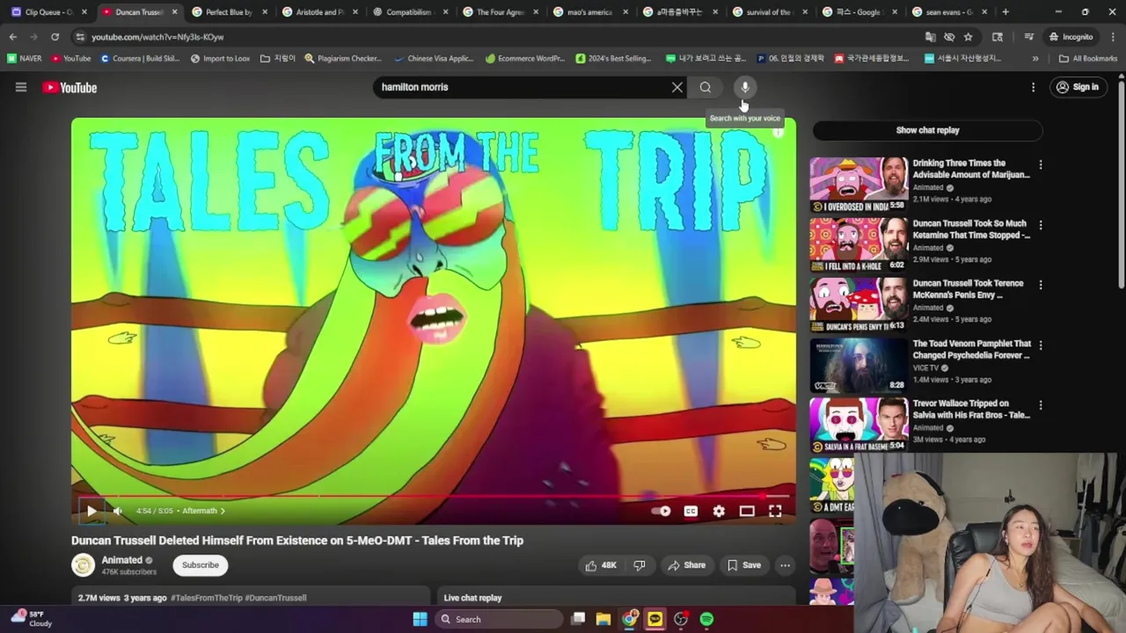This screenshot has height=633, width=1126.
Task: Open the Windows Start menu
Action: pyautogui.click(x=420, y=619)
